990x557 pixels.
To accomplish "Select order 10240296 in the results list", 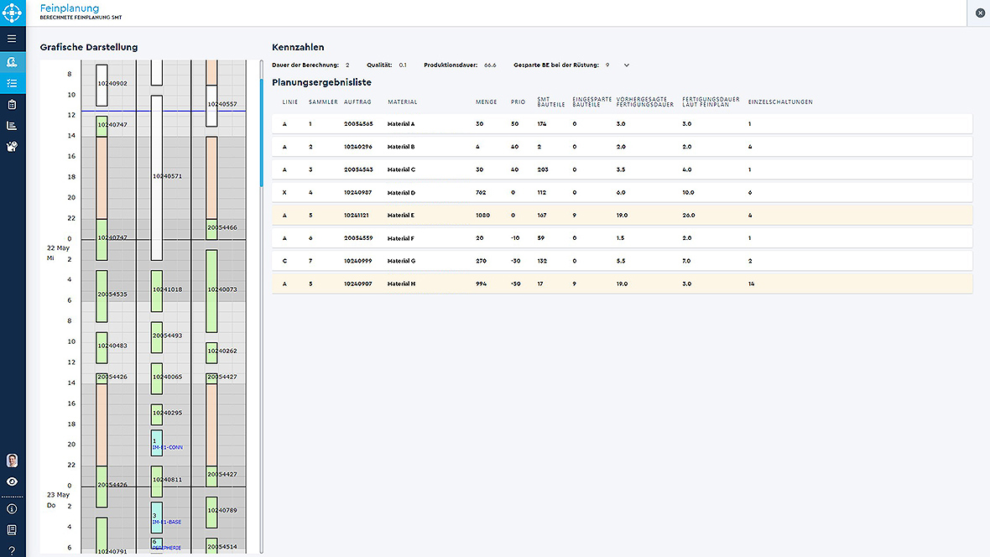I will pyautogui.click(x=622, y=147).
